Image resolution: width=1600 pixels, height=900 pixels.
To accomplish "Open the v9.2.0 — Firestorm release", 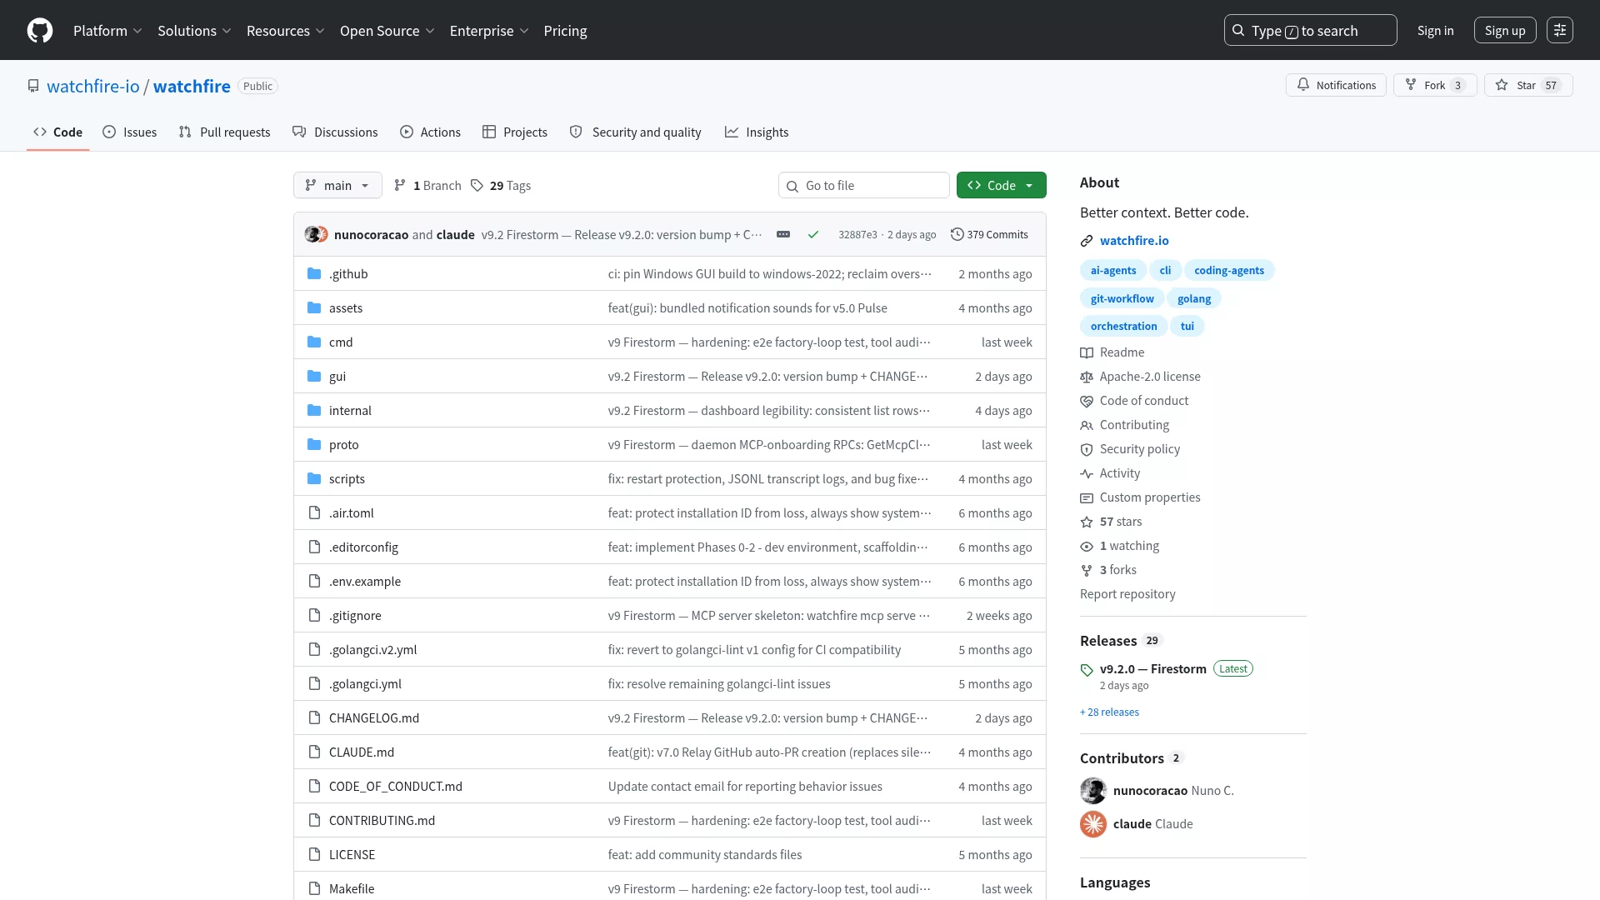I will tap(1152, 669).
